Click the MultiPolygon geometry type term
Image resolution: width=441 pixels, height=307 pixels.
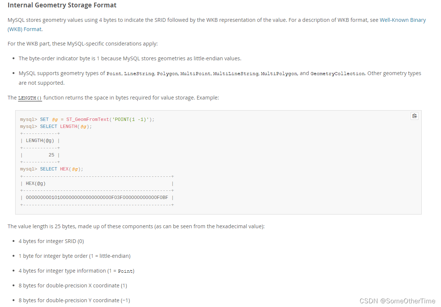(x=279, y=74)
